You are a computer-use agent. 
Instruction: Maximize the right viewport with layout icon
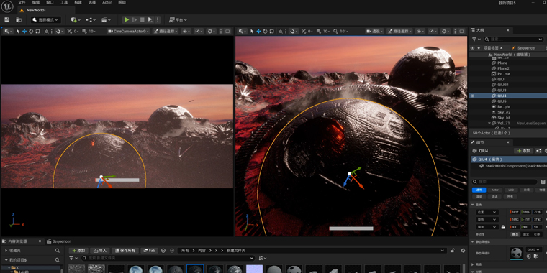tap(461, 32)
